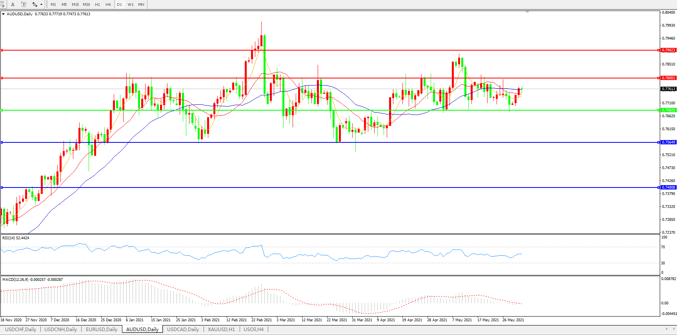Select the MN monthly timeframe
This screenshot has width=677, height=335.
[141, 4]
